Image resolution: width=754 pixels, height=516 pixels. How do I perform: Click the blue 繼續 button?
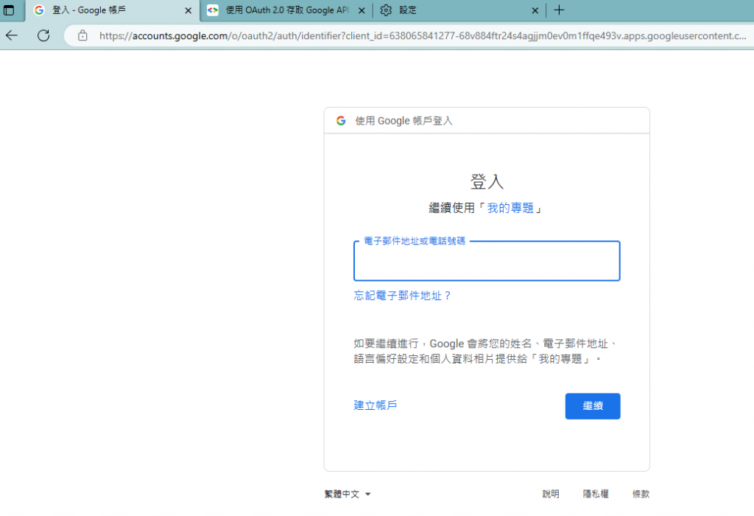pyautogui.click(x=593, y=406)
